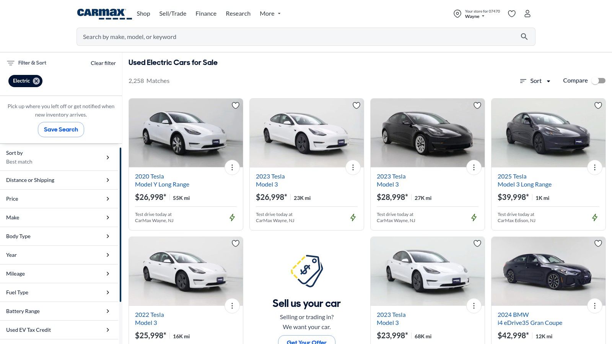This screenshot has width=612, height=344.
Task: Change store from Wayne dropdown
Action: coord(475,16)
